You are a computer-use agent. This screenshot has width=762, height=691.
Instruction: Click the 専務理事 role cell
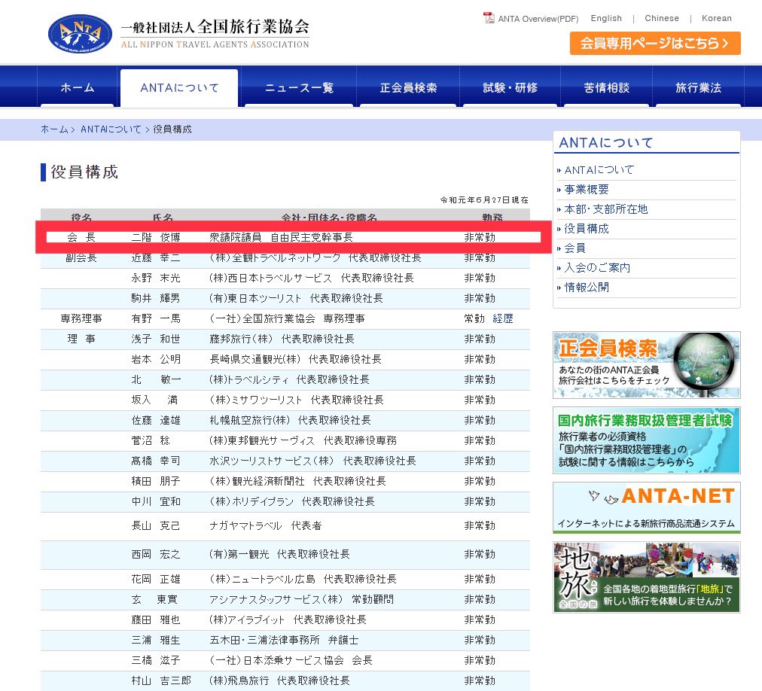pos(81,318)
